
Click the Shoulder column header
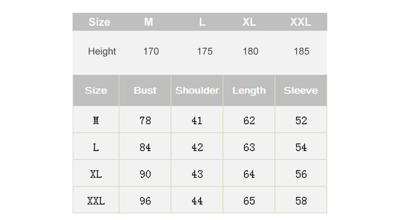pos(197,91)
